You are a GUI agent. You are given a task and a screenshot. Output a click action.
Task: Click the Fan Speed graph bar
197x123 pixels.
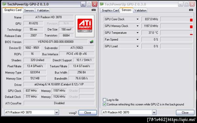click(177, 40)
